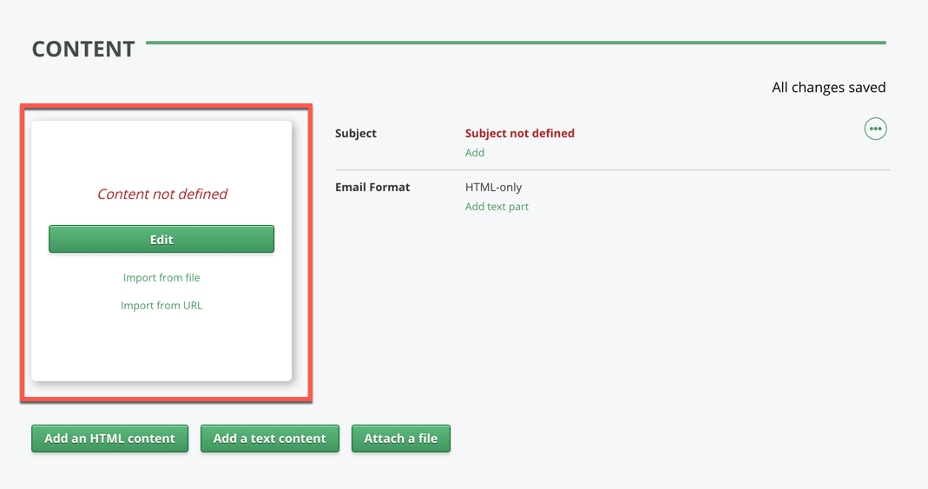
Task: Click the green line beside CONTENT heading
Action: click(x=516, y=43)
